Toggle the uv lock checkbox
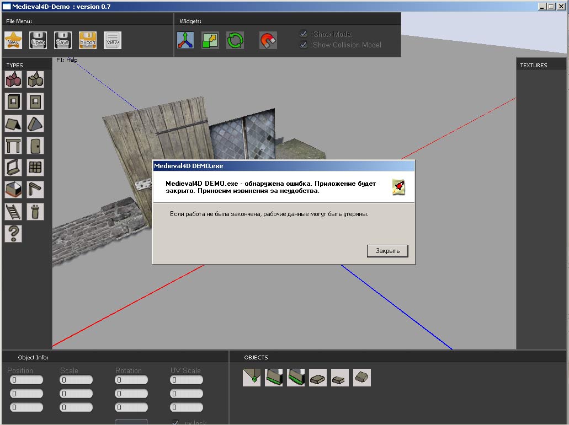Screen dimensions: 569x425 click(176, 422)
